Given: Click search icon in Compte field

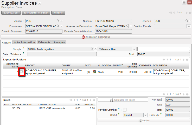Looking at the screenshot, I should click(92, 49).
